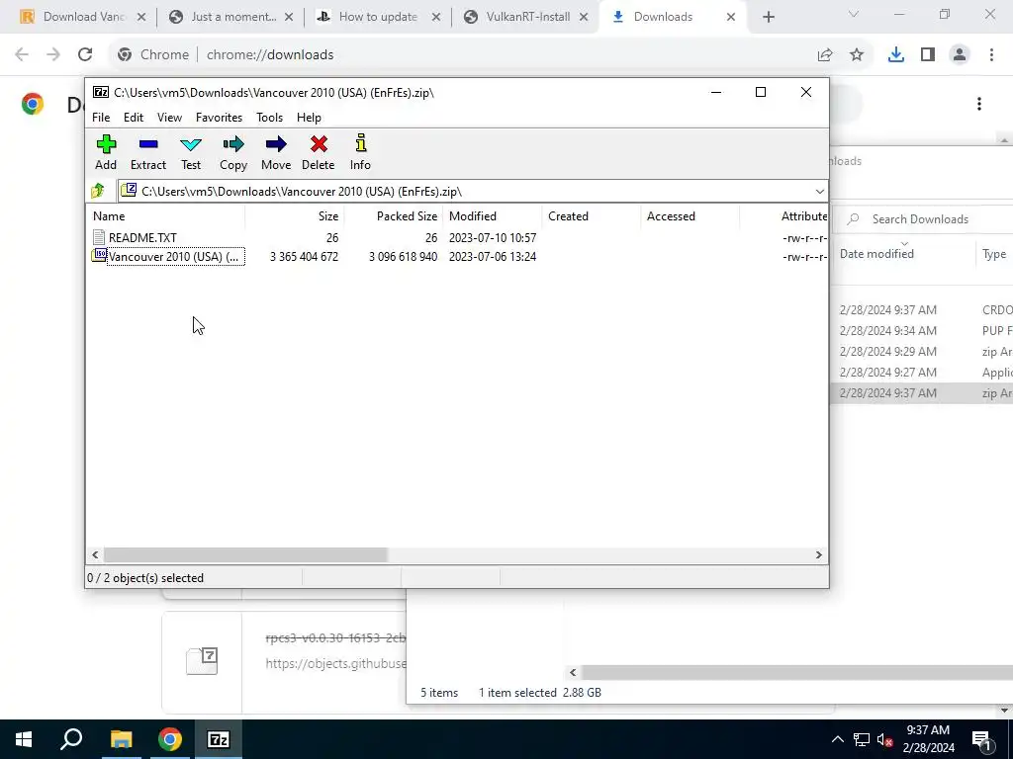Click the muted volume tray icon
This screenshot has height=759, width=1013.
(885, 739)
